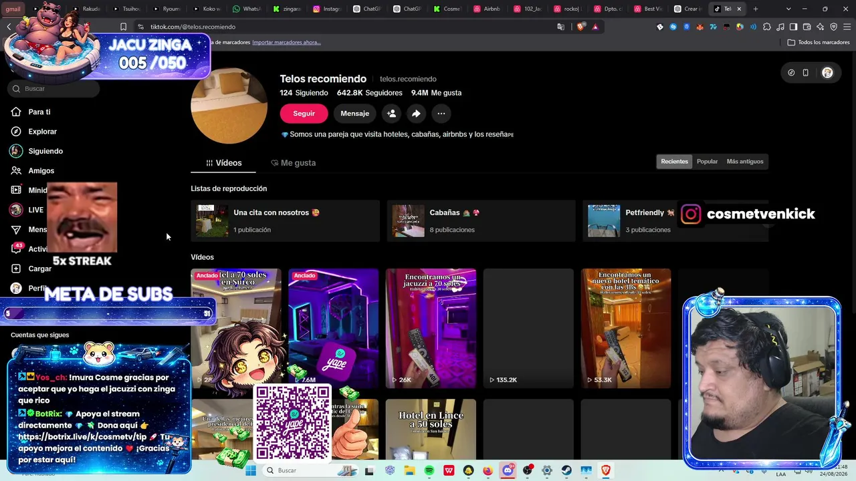856x481 pixels.
Task: Open Firefox from the taskbar
Action: [488, 470]
